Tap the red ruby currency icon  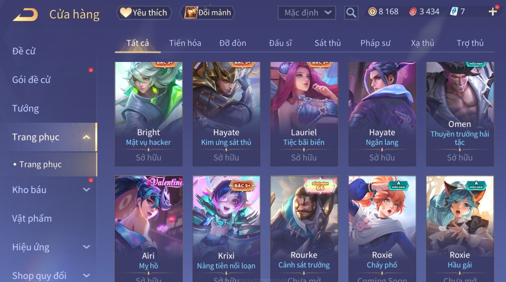[x=413, y=12]
